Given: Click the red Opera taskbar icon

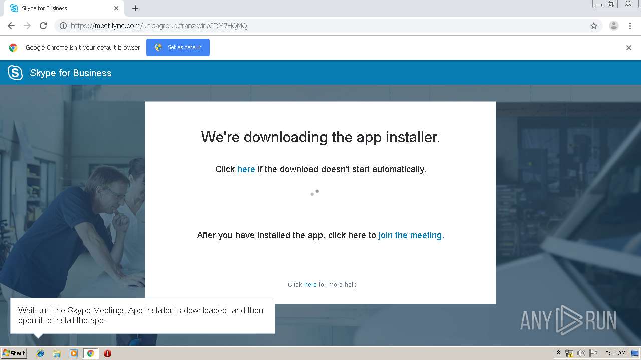Looking at the screenshot, I should pos(107,353).
